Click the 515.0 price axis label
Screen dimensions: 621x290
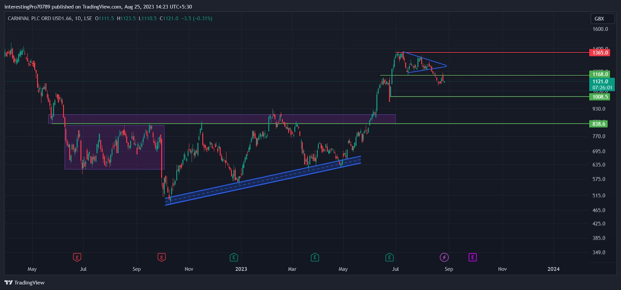pyautogui.click(x=599, y=196)
